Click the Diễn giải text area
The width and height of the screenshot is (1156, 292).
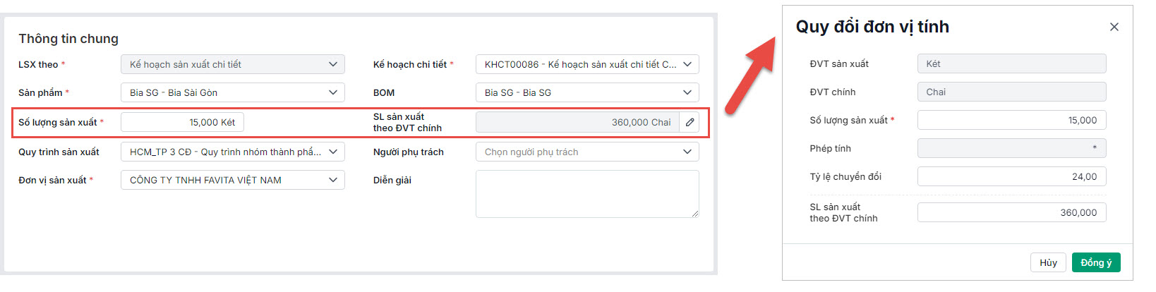point(586,193)
